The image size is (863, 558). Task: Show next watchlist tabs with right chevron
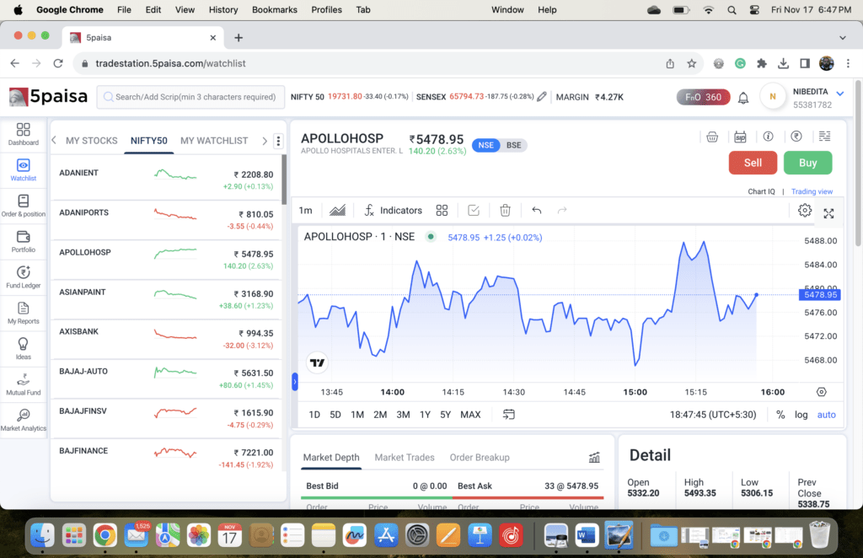pos(265,141)
